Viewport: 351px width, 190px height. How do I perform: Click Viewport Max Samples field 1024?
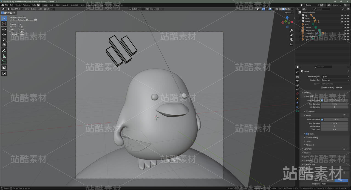(335, 104)
